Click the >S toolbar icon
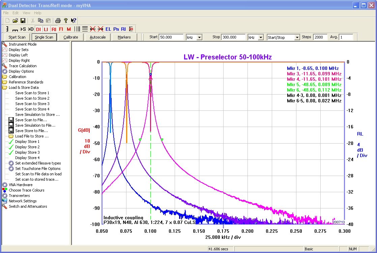 pyautogui.click(x=23, y=29)
